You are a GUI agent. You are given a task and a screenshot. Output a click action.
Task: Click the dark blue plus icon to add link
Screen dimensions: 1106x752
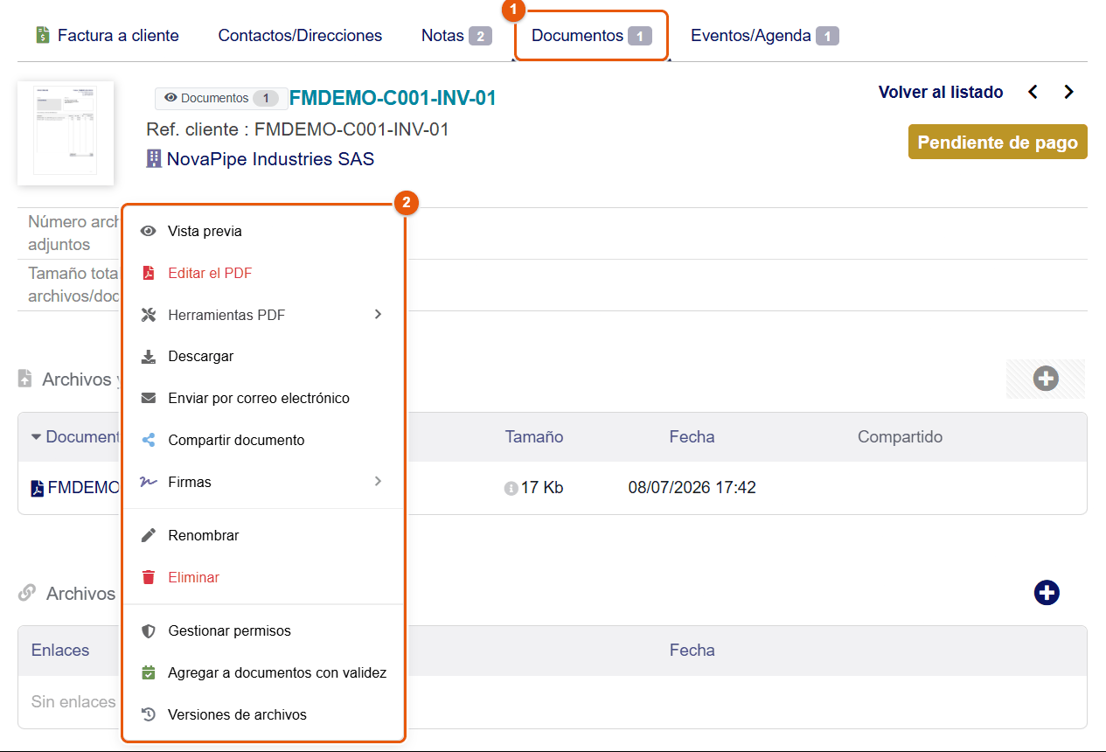pyautogui.click(x=1047, y=593)
